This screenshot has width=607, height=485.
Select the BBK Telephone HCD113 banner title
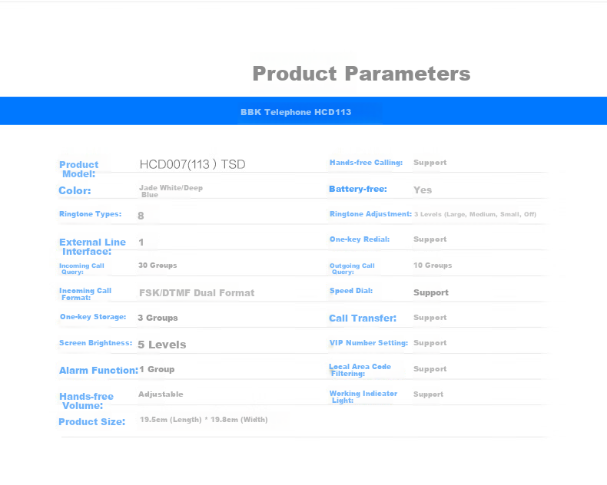tap(296, 112)
